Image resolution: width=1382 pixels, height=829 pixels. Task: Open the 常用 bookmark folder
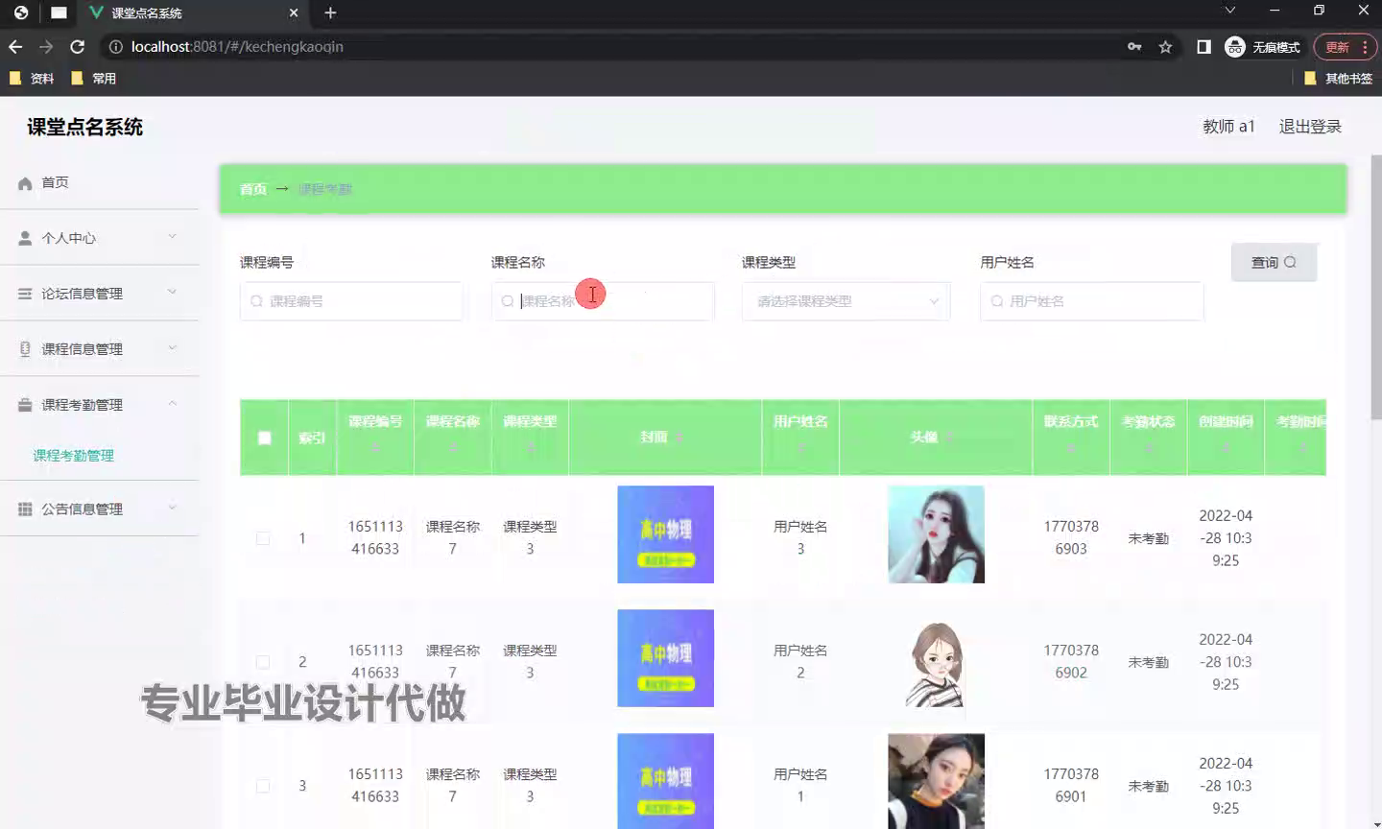(93, 78)
